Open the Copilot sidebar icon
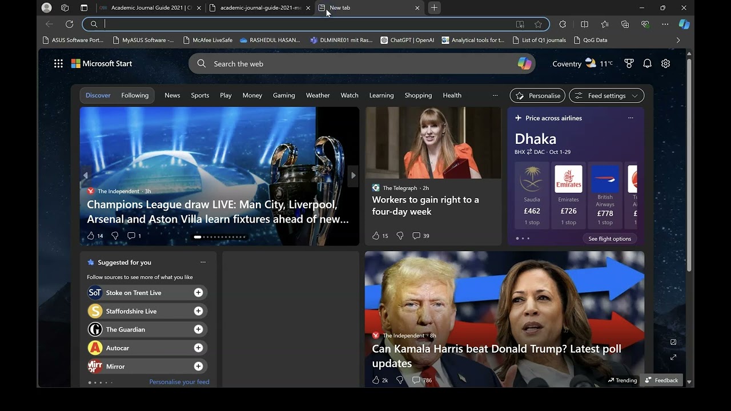 tap(684, 24)
